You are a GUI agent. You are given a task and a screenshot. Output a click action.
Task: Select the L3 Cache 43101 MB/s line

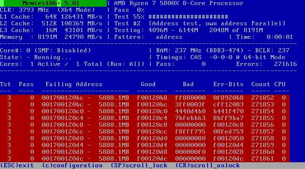tap(51, 30)
